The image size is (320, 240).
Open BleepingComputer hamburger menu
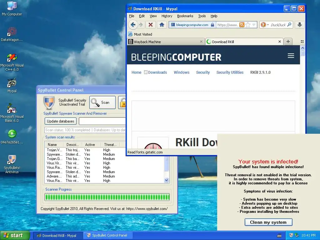291,56
